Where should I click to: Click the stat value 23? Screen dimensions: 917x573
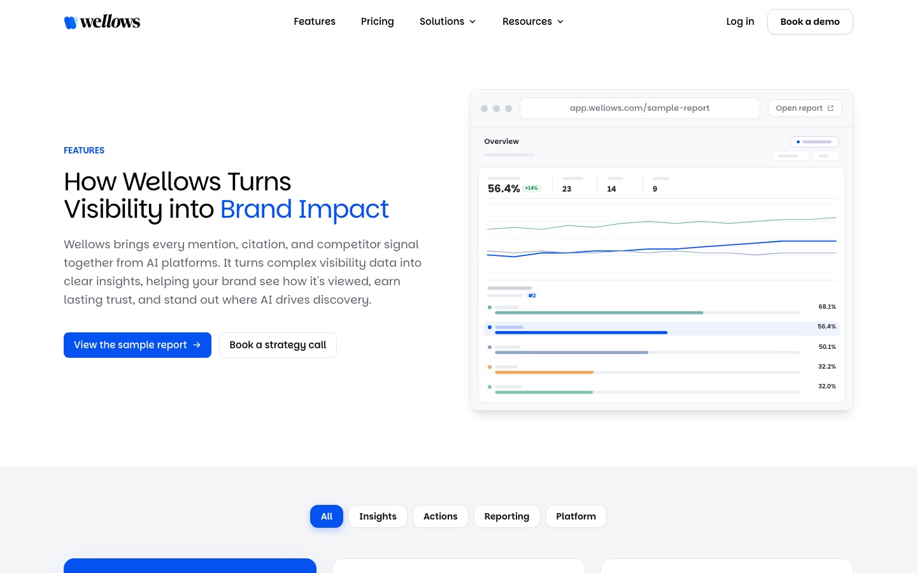pyautogui.click(x=567, y=189)
